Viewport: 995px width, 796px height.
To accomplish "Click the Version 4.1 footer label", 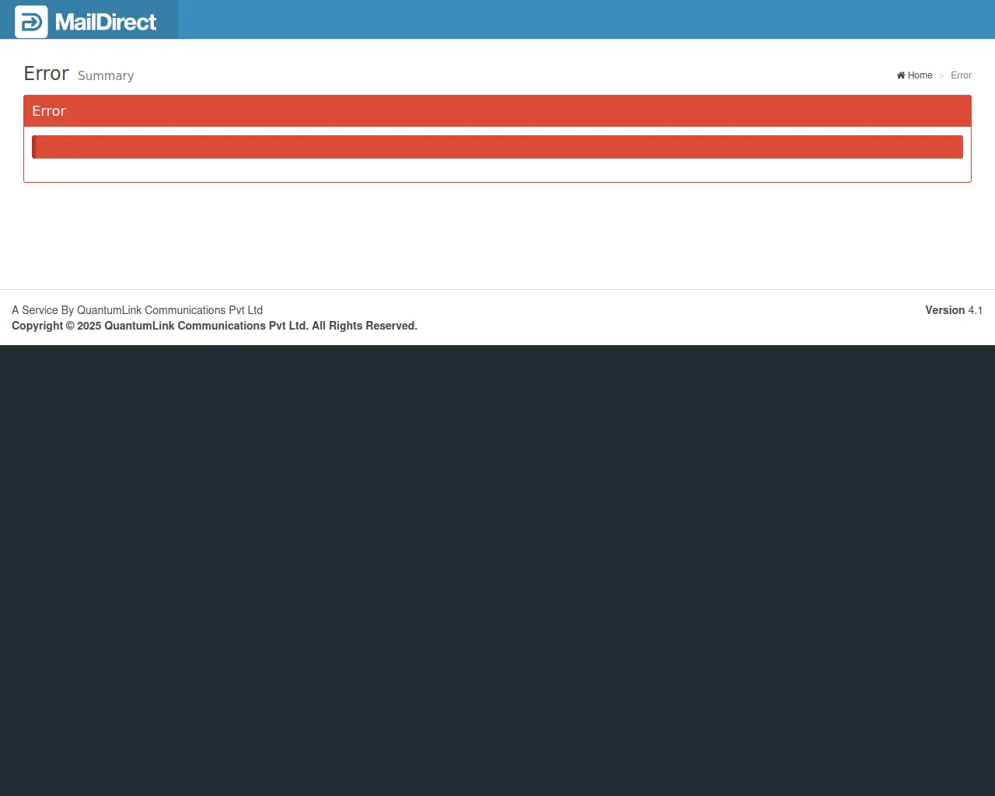I will (954, 310).
